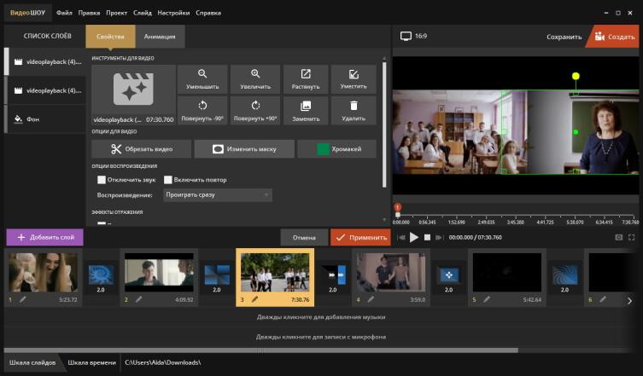Toggle the Включить повтор checkbox
This screenshot has height=376, width=643.
(168, 180)
